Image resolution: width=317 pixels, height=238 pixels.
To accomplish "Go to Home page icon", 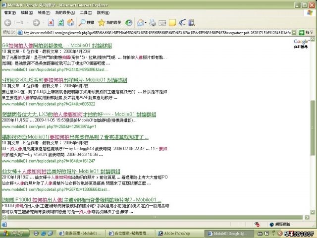I will [70, 22].
